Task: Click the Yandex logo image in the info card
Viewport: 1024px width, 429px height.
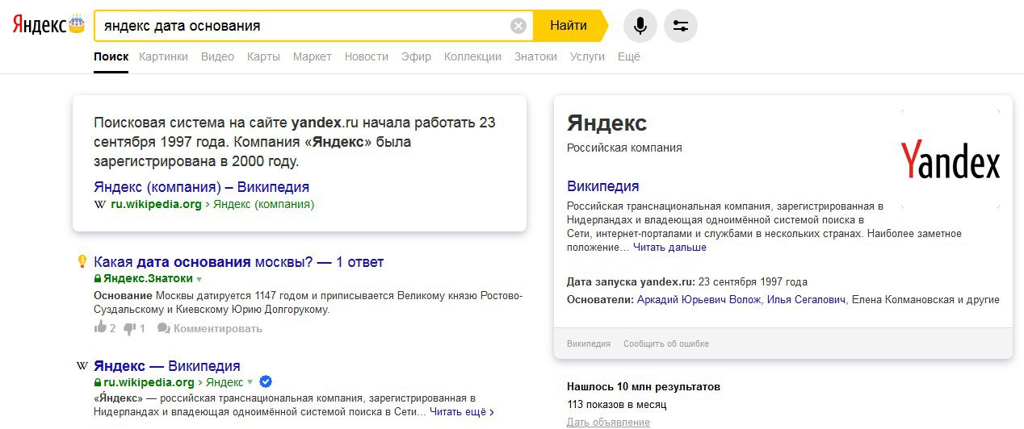Action: 951,159
